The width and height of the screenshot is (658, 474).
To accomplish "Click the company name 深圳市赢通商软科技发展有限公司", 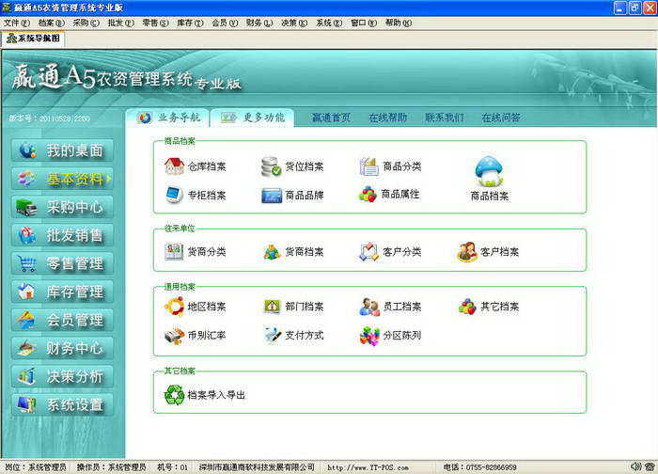I will (257, 466).
